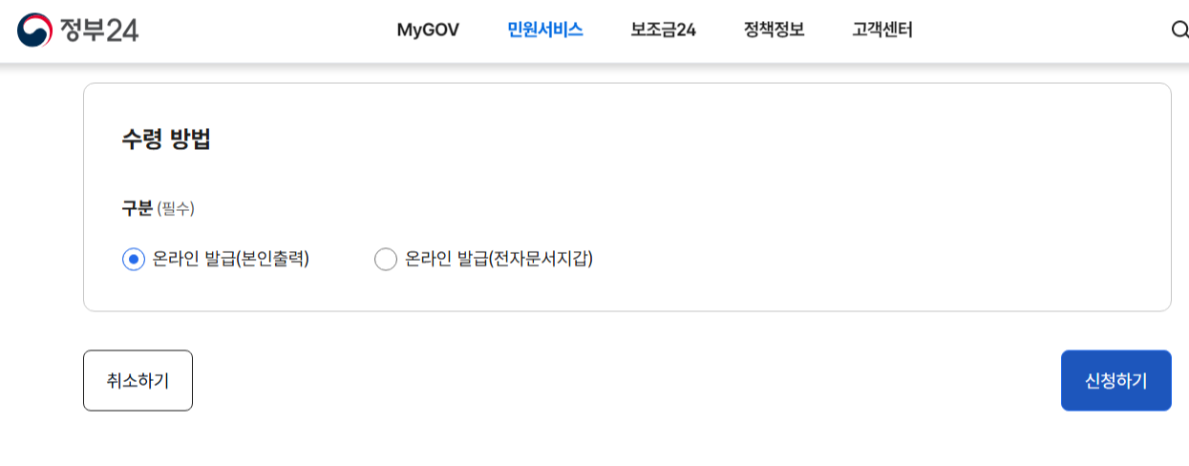Click the 정부24 wordmark text

[98, 31]
